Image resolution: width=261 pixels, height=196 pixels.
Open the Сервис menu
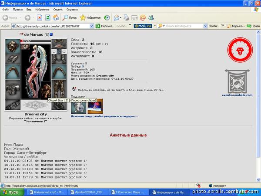[x=58, y=10]
